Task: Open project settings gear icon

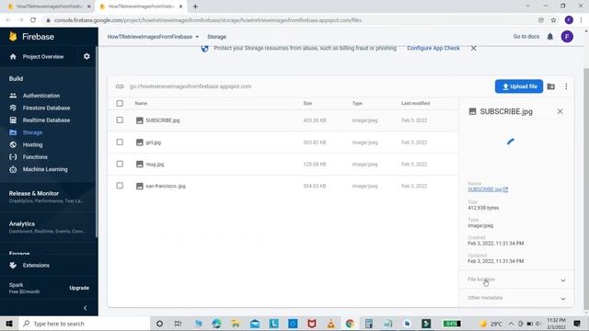Action: [x=87, y=56]
